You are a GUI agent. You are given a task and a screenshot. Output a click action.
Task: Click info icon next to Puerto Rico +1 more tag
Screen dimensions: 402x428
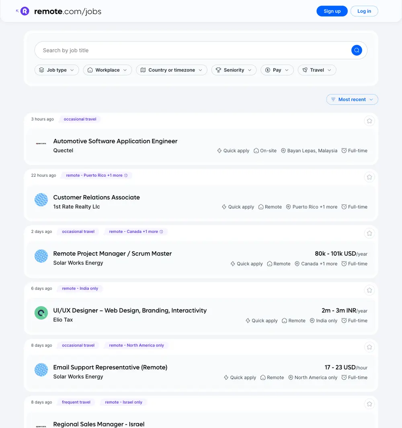126,175
